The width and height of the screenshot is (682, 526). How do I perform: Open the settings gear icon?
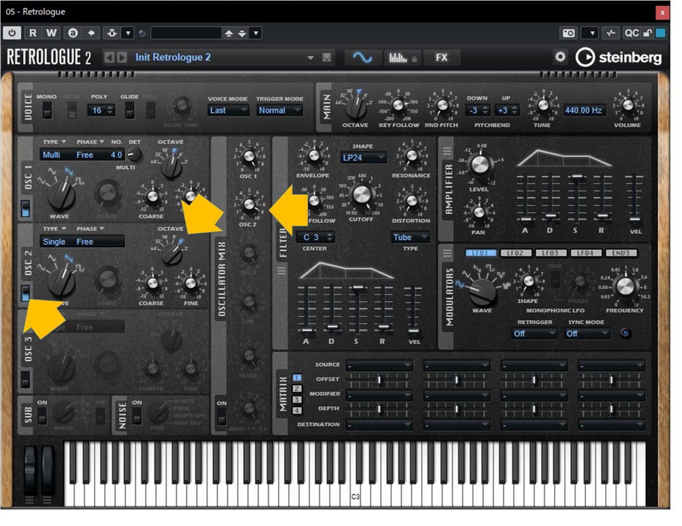(x=560, y=57)
